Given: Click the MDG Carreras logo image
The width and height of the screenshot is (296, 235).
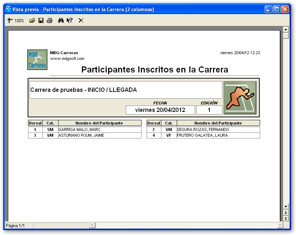Looking at the screenshot, I should point(37,60).
